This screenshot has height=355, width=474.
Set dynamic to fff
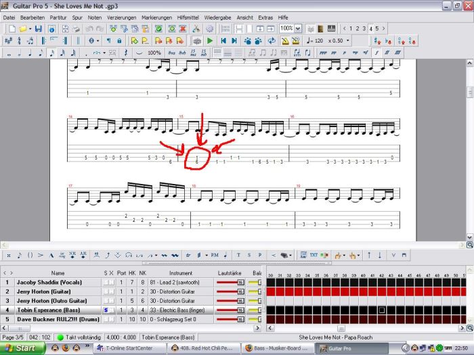(397, 53)
